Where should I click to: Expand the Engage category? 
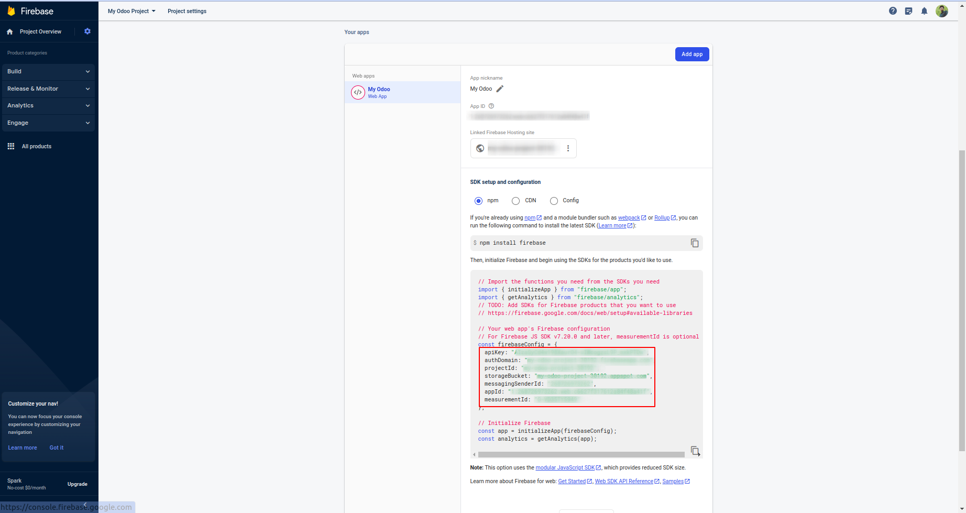[x=48, y=123]
